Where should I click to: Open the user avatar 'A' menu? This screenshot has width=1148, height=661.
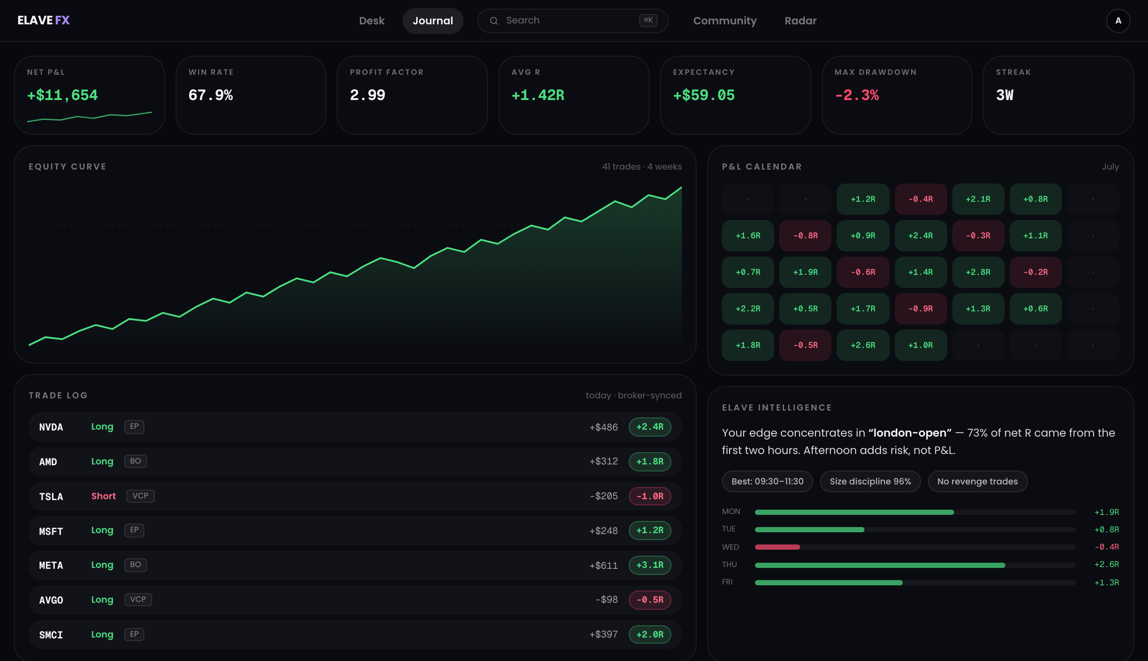tap(1118, 20)
